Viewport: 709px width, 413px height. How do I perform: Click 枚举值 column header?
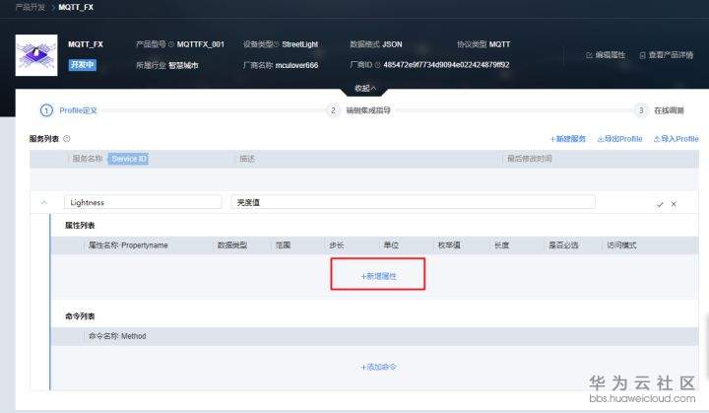[x=449, y=245]
